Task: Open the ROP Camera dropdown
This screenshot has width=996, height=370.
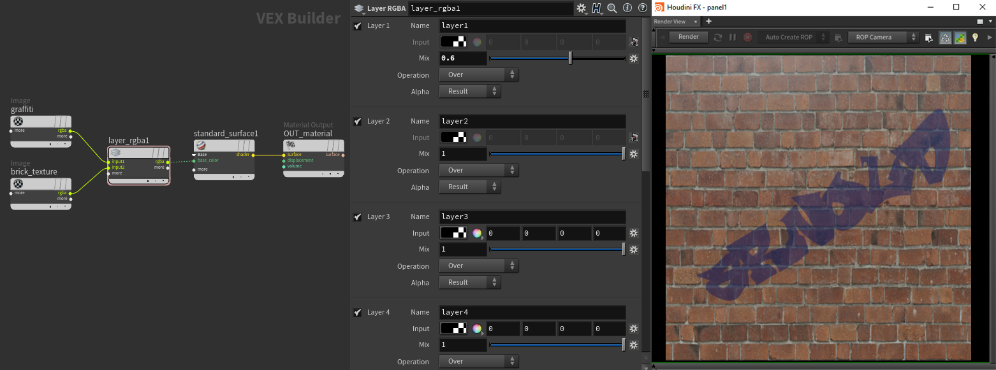Action: (884, 38)
